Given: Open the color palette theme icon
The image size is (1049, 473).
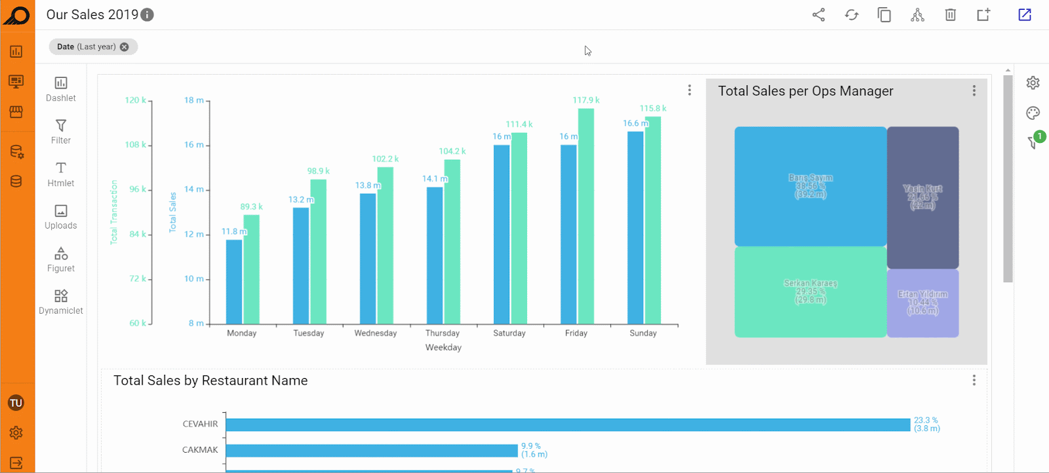Looking at the screenshot, I should 1033,113.
